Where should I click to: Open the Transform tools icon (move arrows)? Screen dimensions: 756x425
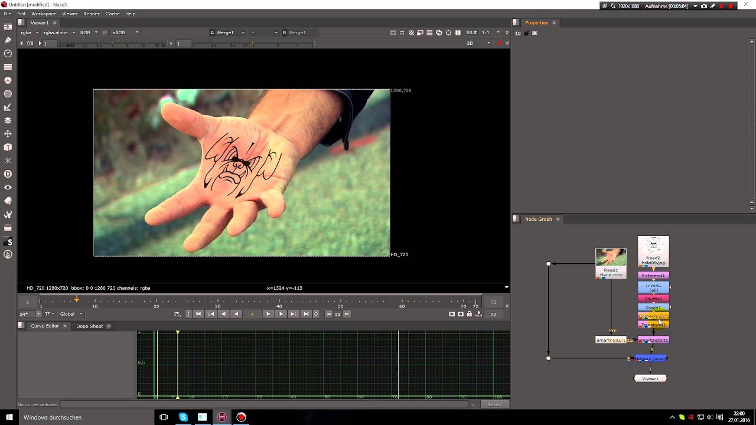[8, 133]
